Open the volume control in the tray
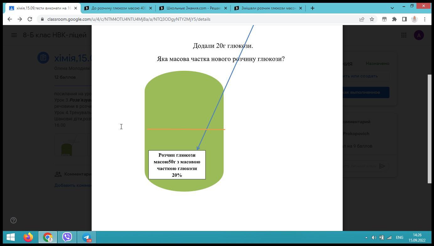434x246 pixels. coord(374,238)
